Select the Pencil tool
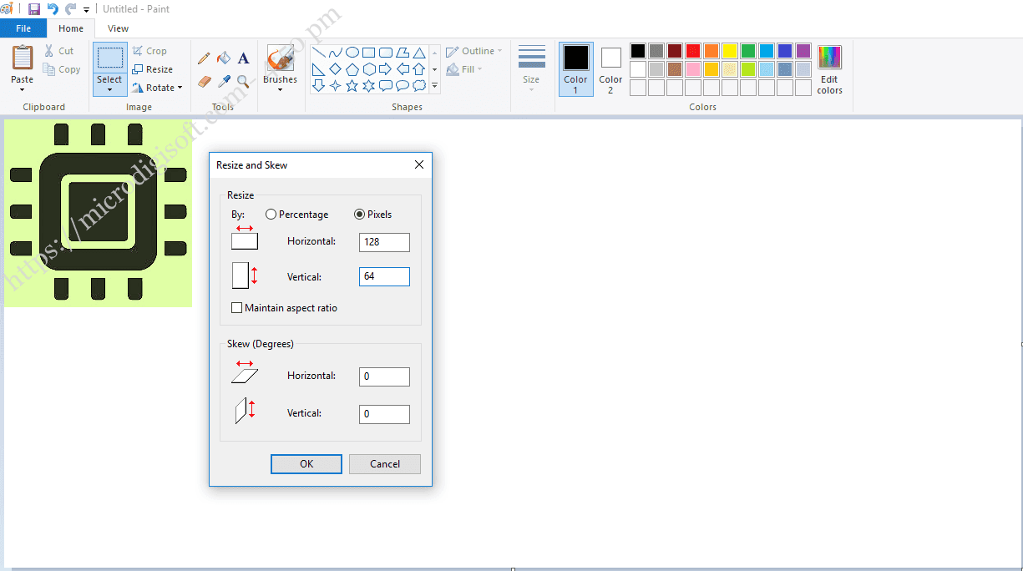The width and height of the screenshot is (1023, 571). [204, 58]
